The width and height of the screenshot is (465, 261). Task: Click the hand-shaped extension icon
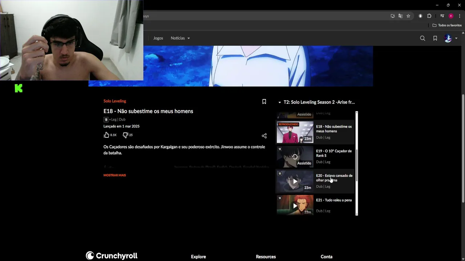pos(420,16)
